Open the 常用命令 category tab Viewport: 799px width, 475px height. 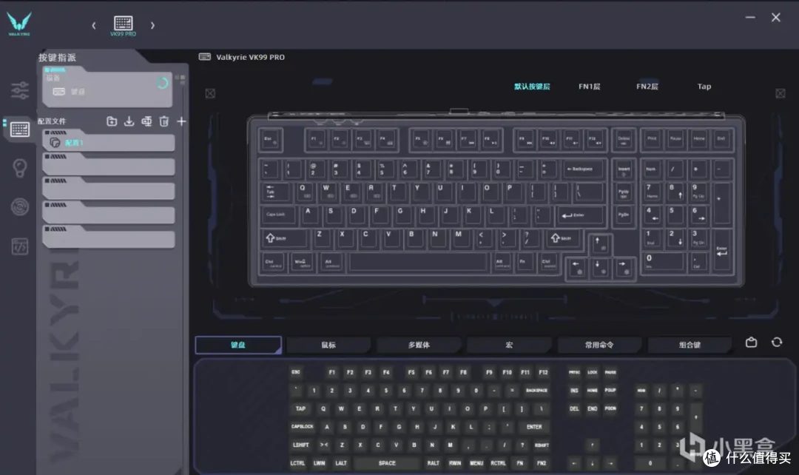[599, 345]
